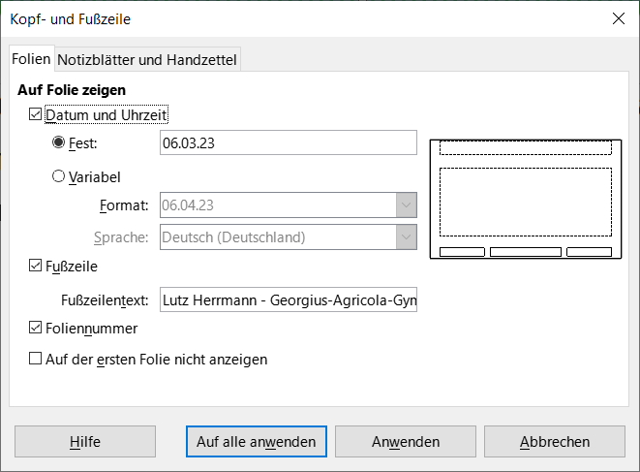640x472 pixels.
Task: Disable the Fußzeile checkbox
Action: tap(37, 265)
